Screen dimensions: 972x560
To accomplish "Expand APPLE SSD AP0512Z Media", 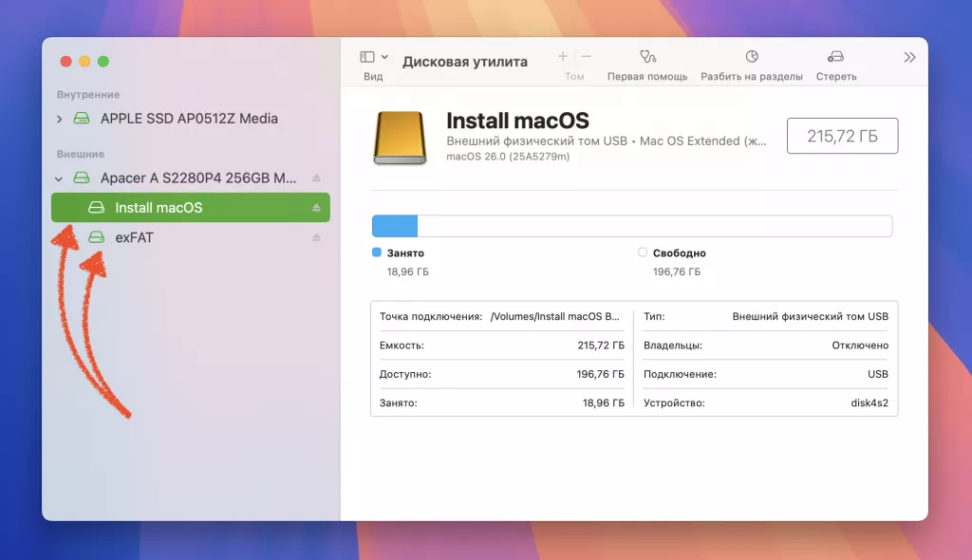I will pos(58,118).
